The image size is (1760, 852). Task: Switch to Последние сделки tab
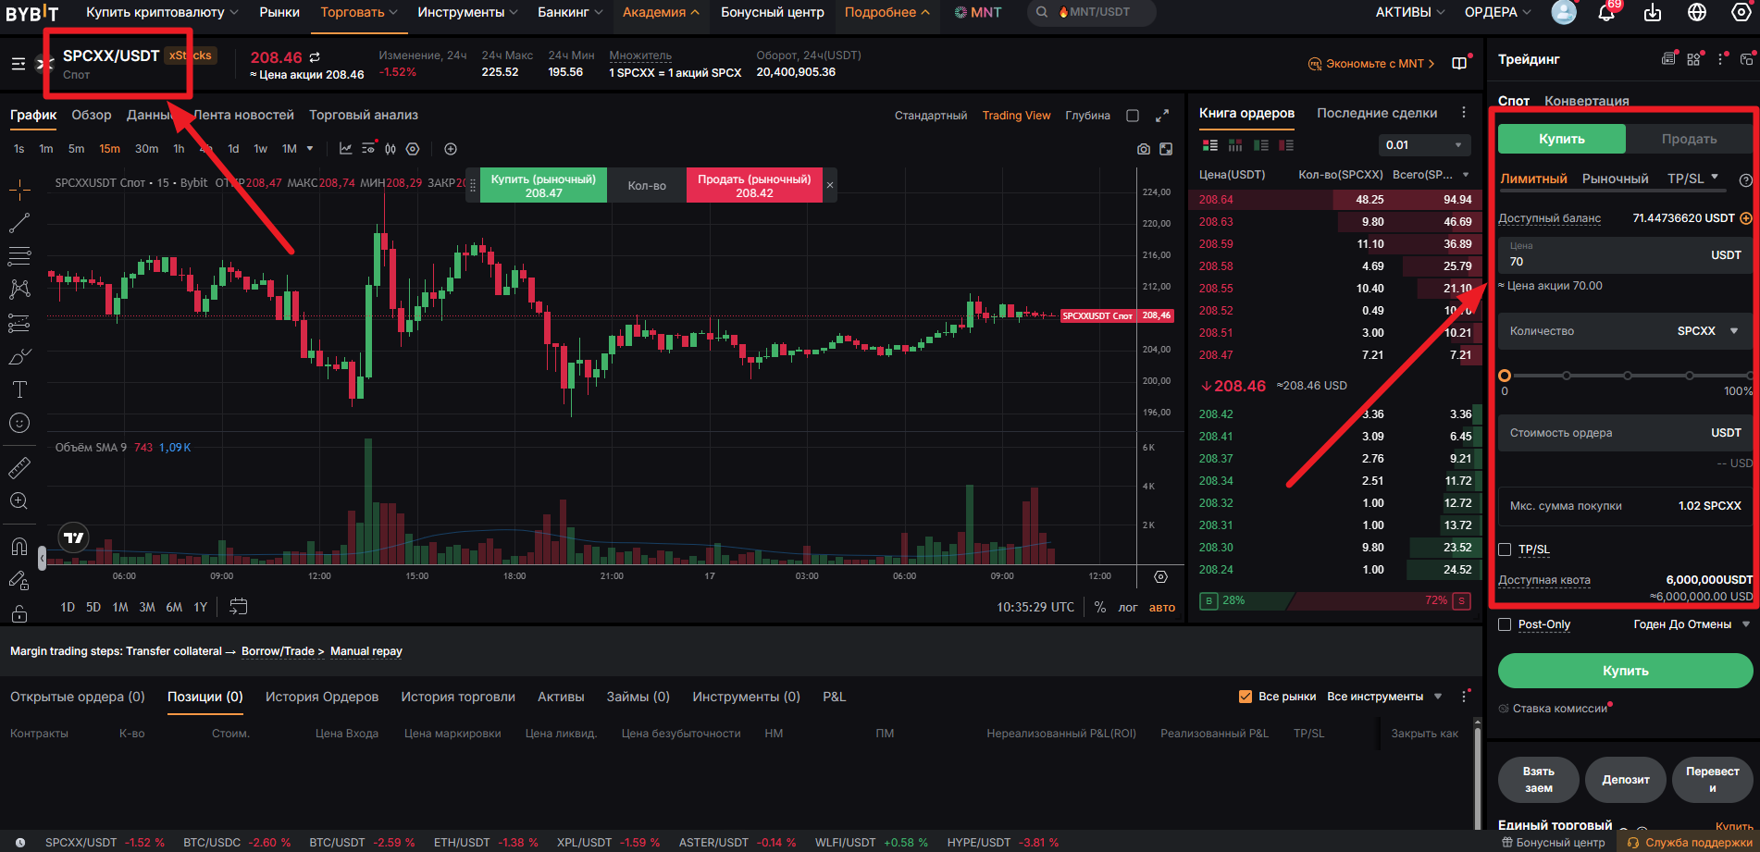coord(1377,113)
